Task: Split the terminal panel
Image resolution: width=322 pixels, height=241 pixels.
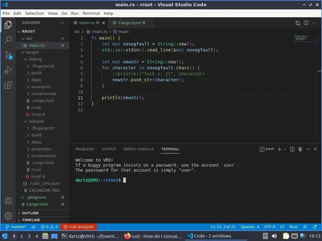Action: coord(292,149)
